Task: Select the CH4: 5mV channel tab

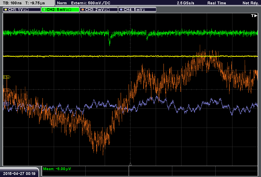Action: point(137,10)
